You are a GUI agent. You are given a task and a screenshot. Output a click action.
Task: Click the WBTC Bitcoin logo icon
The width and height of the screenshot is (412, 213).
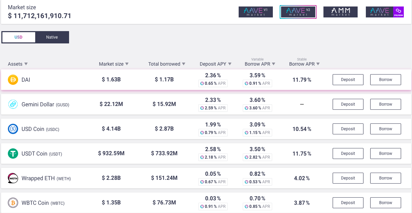[13, 203]
